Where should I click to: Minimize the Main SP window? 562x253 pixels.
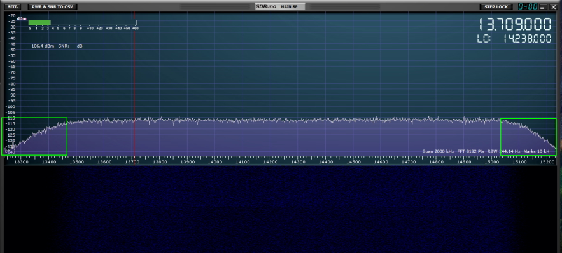544,7
